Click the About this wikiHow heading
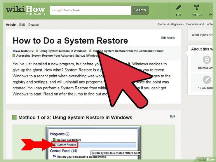The image size is (216, 162). (x=202, y=49)
